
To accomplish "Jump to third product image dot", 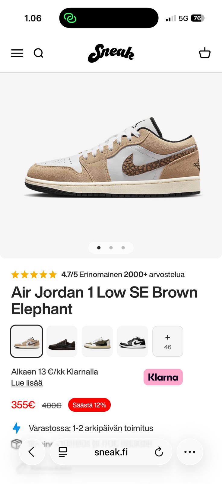I will coord(123,248).
